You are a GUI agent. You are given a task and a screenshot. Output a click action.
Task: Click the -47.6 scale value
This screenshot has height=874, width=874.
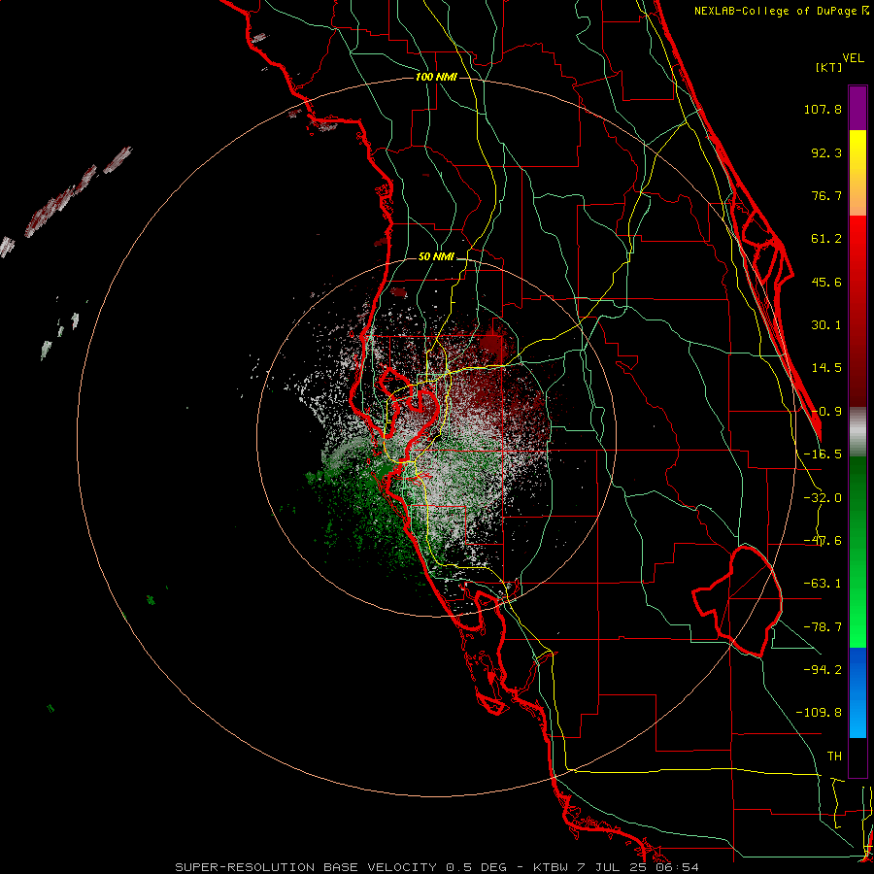(823, 541)
